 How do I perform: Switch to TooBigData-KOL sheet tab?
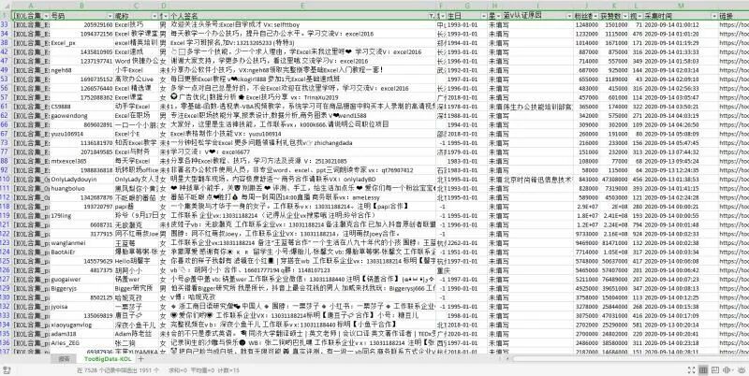pyautogui.click(x=108, y=359)
